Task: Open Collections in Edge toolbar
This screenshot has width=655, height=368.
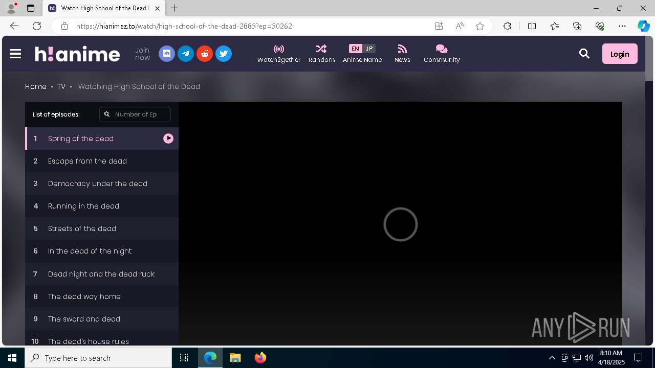Action: point(577,26)
